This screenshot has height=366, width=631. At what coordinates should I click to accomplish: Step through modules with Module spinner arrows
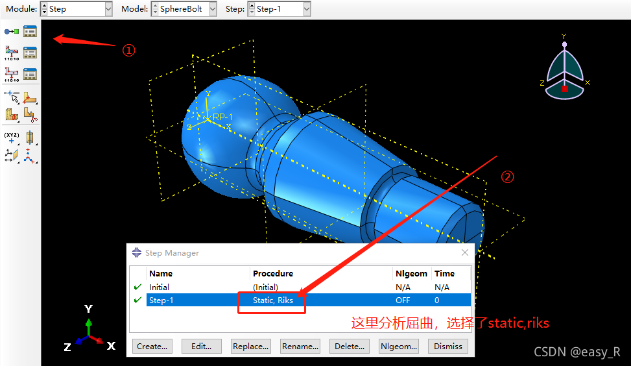click(x=44, y=9)
